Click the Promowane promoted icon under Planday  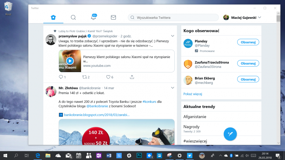[x=196, y=51]
